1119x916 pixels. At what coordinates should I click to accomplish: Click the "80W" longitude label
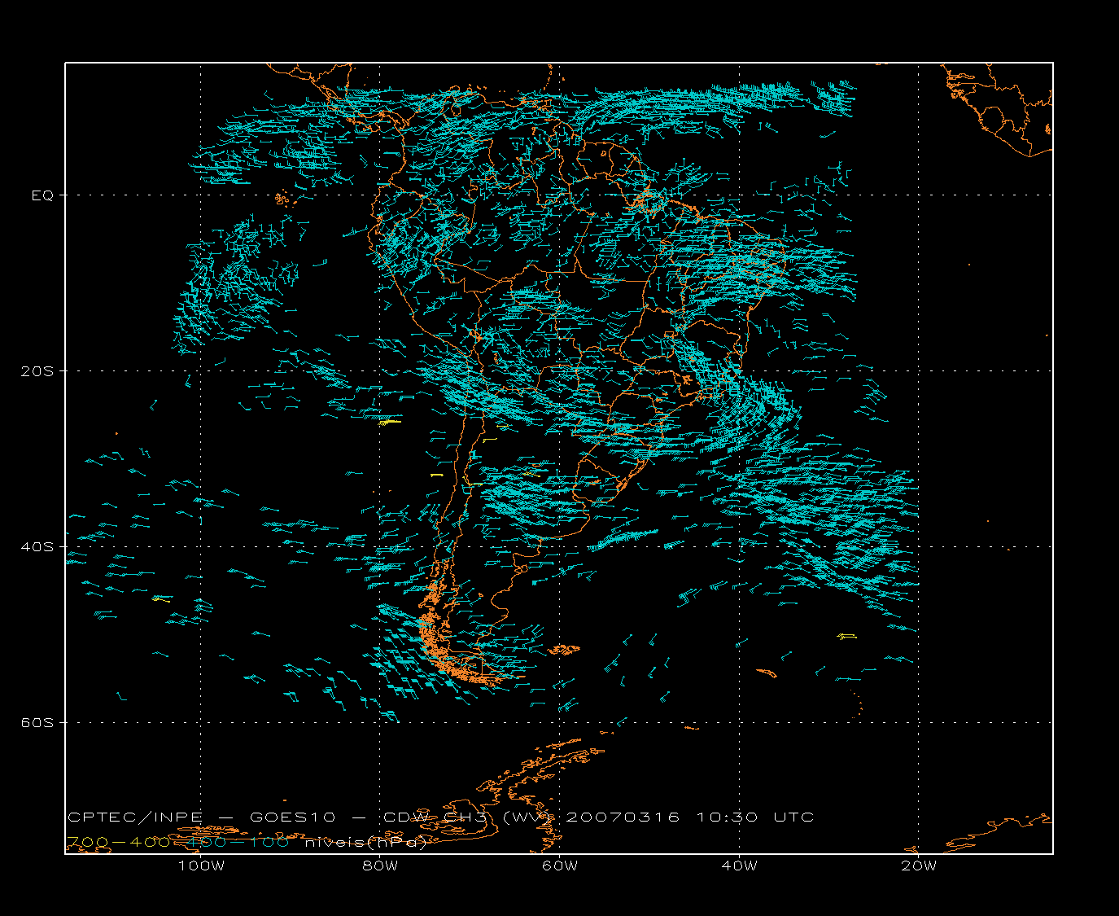pos(380,866)
